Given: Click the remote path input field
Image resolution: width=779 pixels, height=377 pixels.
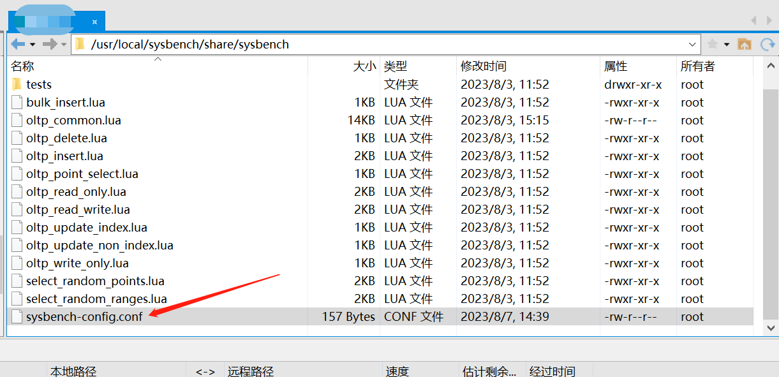Looking at the screenshot, I should (x=383, y=44).
